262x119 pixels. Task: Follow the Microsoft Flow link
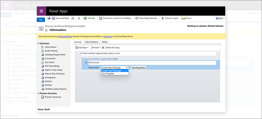tap(65, 36)
